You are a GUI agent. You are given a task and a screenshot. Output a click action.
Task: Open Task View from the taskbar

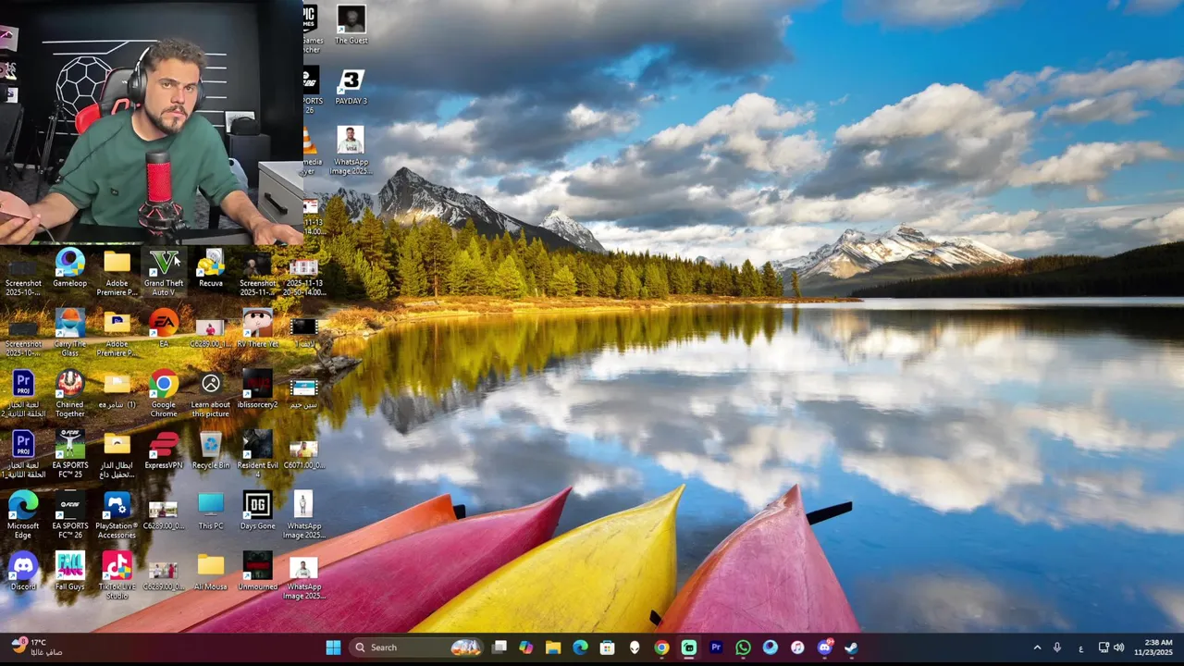pyautogui.click(x=499, y=647)
